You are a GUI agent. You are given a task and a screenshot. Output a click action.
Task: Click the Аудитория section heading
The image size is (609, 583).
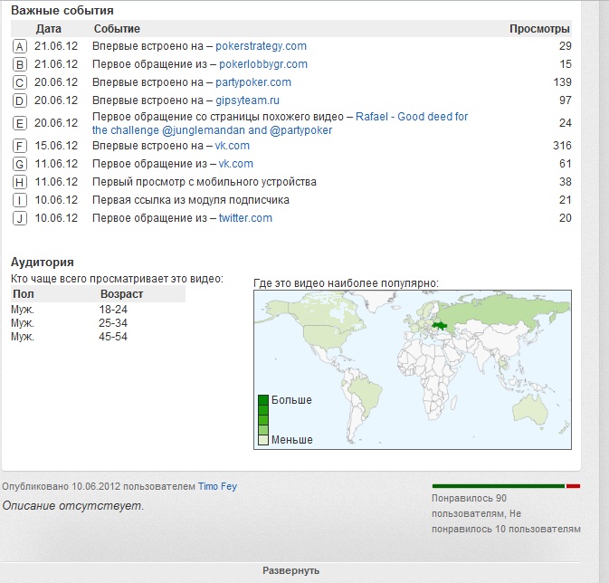[x=43, y=262]
